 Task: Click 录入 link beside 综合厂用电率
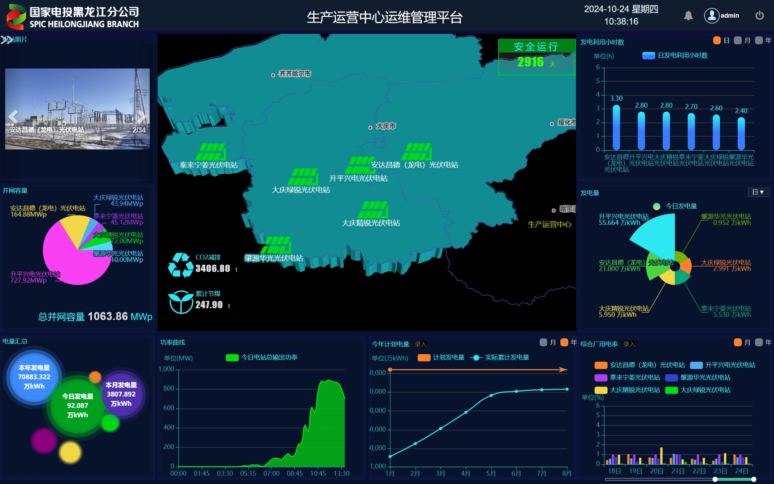point(629,344)
